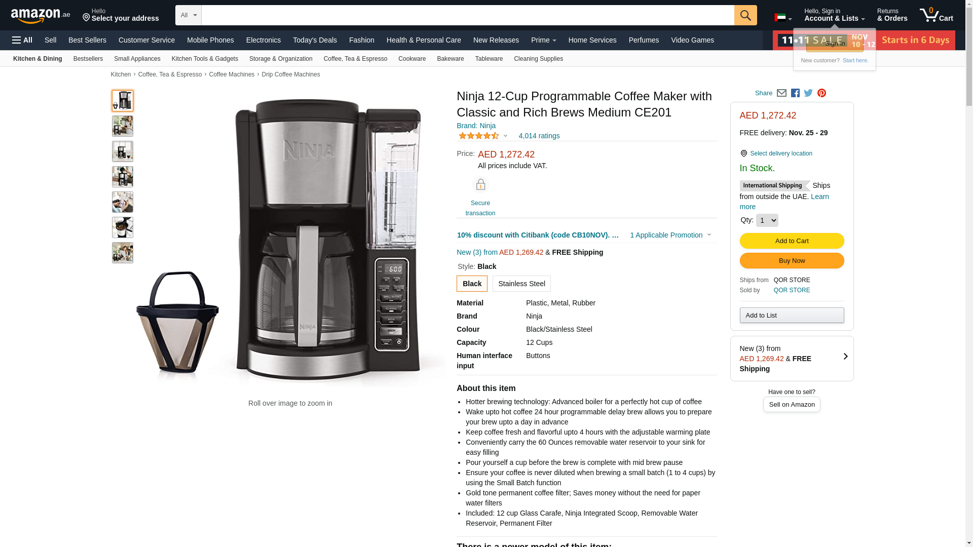Image resolution: width=973 pixels, height=547 pixels.
Task: Open the UAE flag language selector
Action: (x=783, y=18)
